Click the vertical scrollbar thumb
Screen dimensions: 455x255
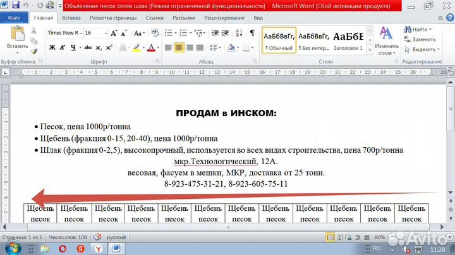point(451,109)
